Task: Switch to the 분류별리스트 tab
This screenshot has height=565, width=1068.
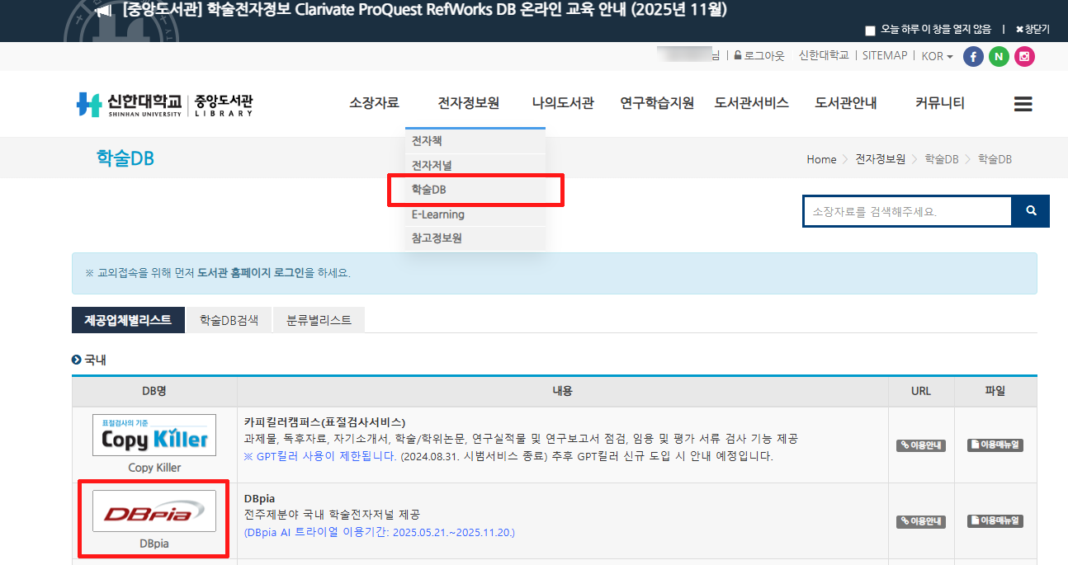Action: (x=319, y=320)
